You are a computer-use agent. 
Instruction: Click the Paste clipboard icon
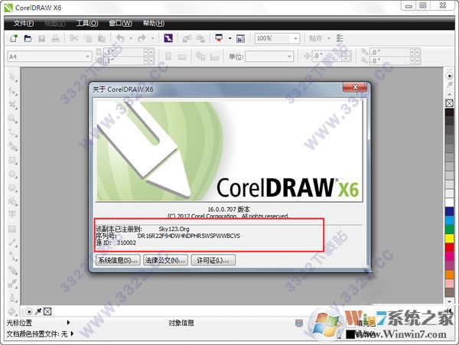102,38
